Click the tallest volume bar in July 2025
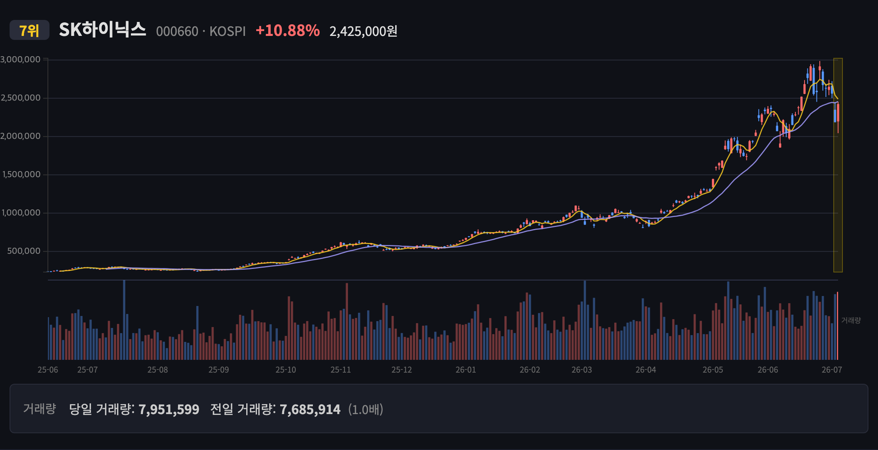This screenshot has height=450, width=878. (x=124, y=320)
